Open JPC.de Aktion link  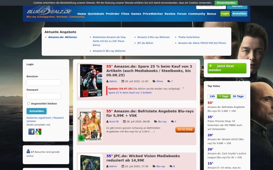146,43
